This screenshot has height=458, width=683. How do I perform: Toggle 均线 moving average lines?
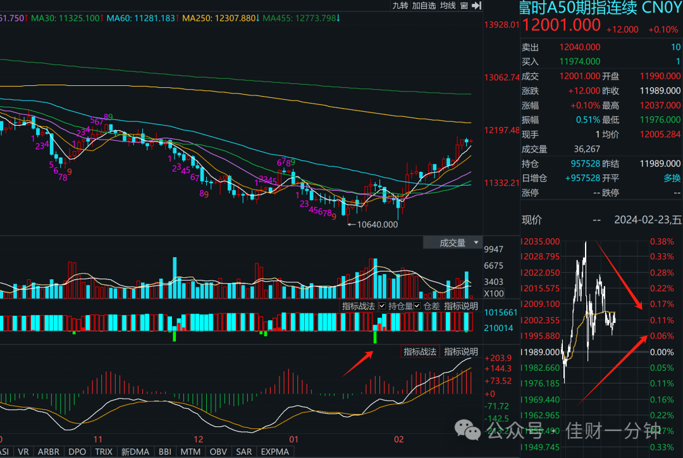pyautogui.click(x=448, y=6)
